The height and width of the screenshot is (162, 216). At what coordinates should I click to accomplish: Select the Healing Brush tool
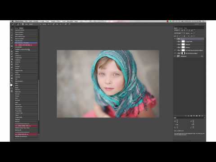12,46
